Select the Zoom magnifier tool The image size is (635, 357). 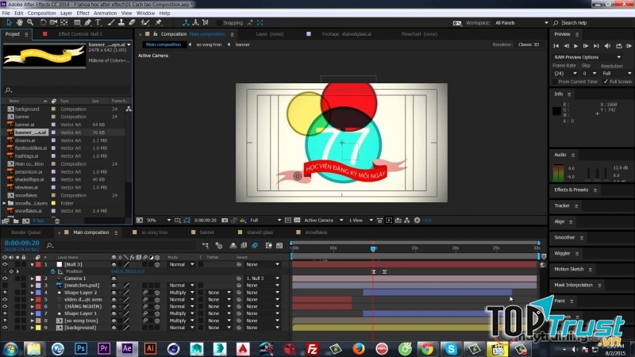tap(29, 23)
